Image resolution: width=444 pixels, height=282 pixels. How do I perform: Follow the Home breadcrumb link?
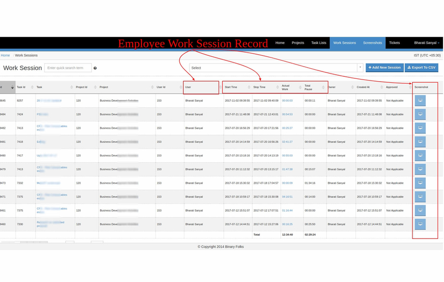point(5,55)
